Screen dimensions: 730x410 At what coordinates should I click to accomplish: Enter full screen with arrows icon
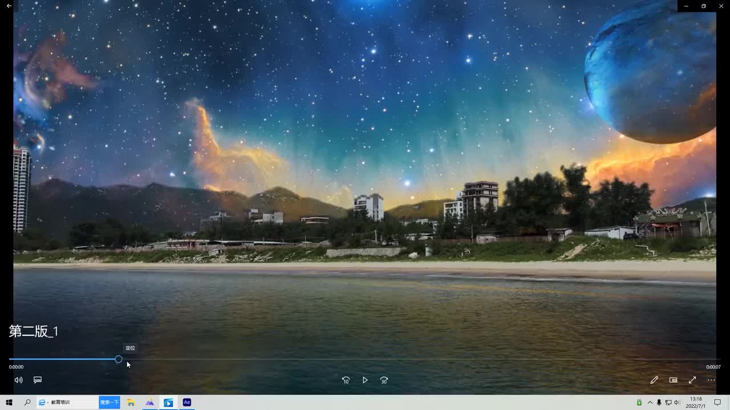692,380
